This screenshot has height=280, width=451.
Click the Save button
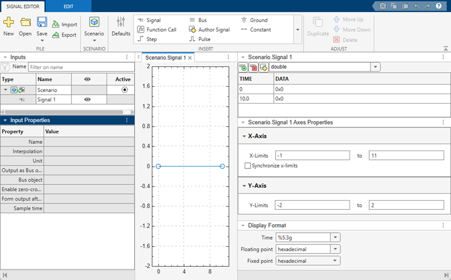pos(42,25)
